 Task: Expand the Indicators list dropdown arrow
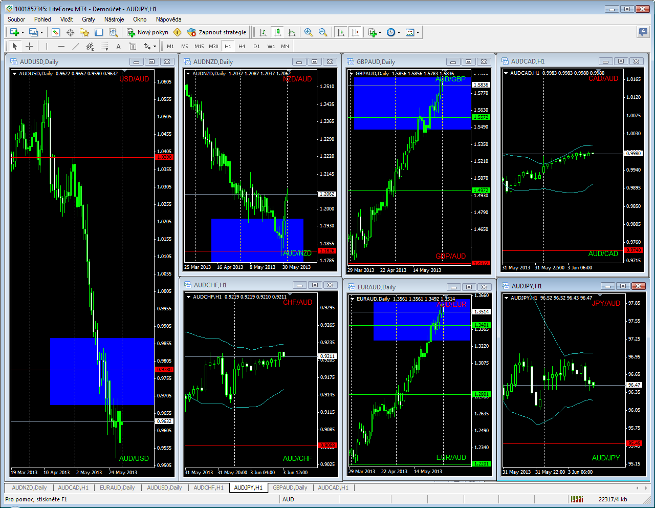click(380, 33)
